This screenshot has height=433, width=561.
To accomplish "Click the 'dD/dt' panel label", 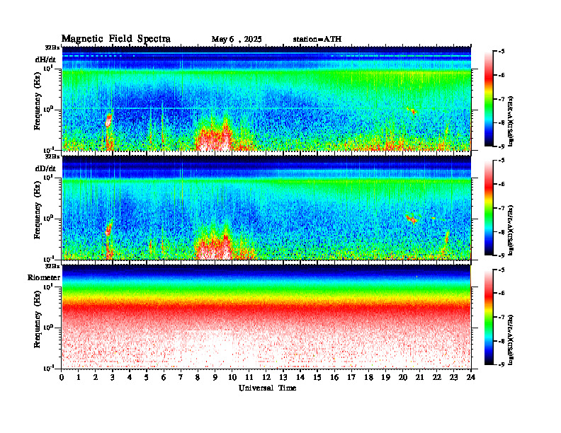I will coord(45,168).
